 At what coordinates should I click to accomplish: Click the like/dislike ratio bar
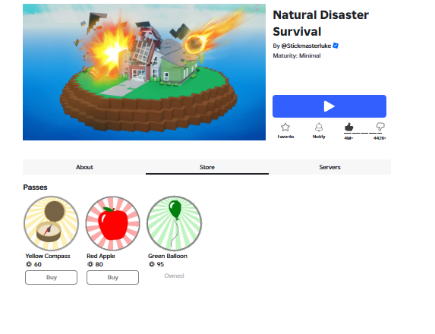pyautogui.click(x=364, y=133)
